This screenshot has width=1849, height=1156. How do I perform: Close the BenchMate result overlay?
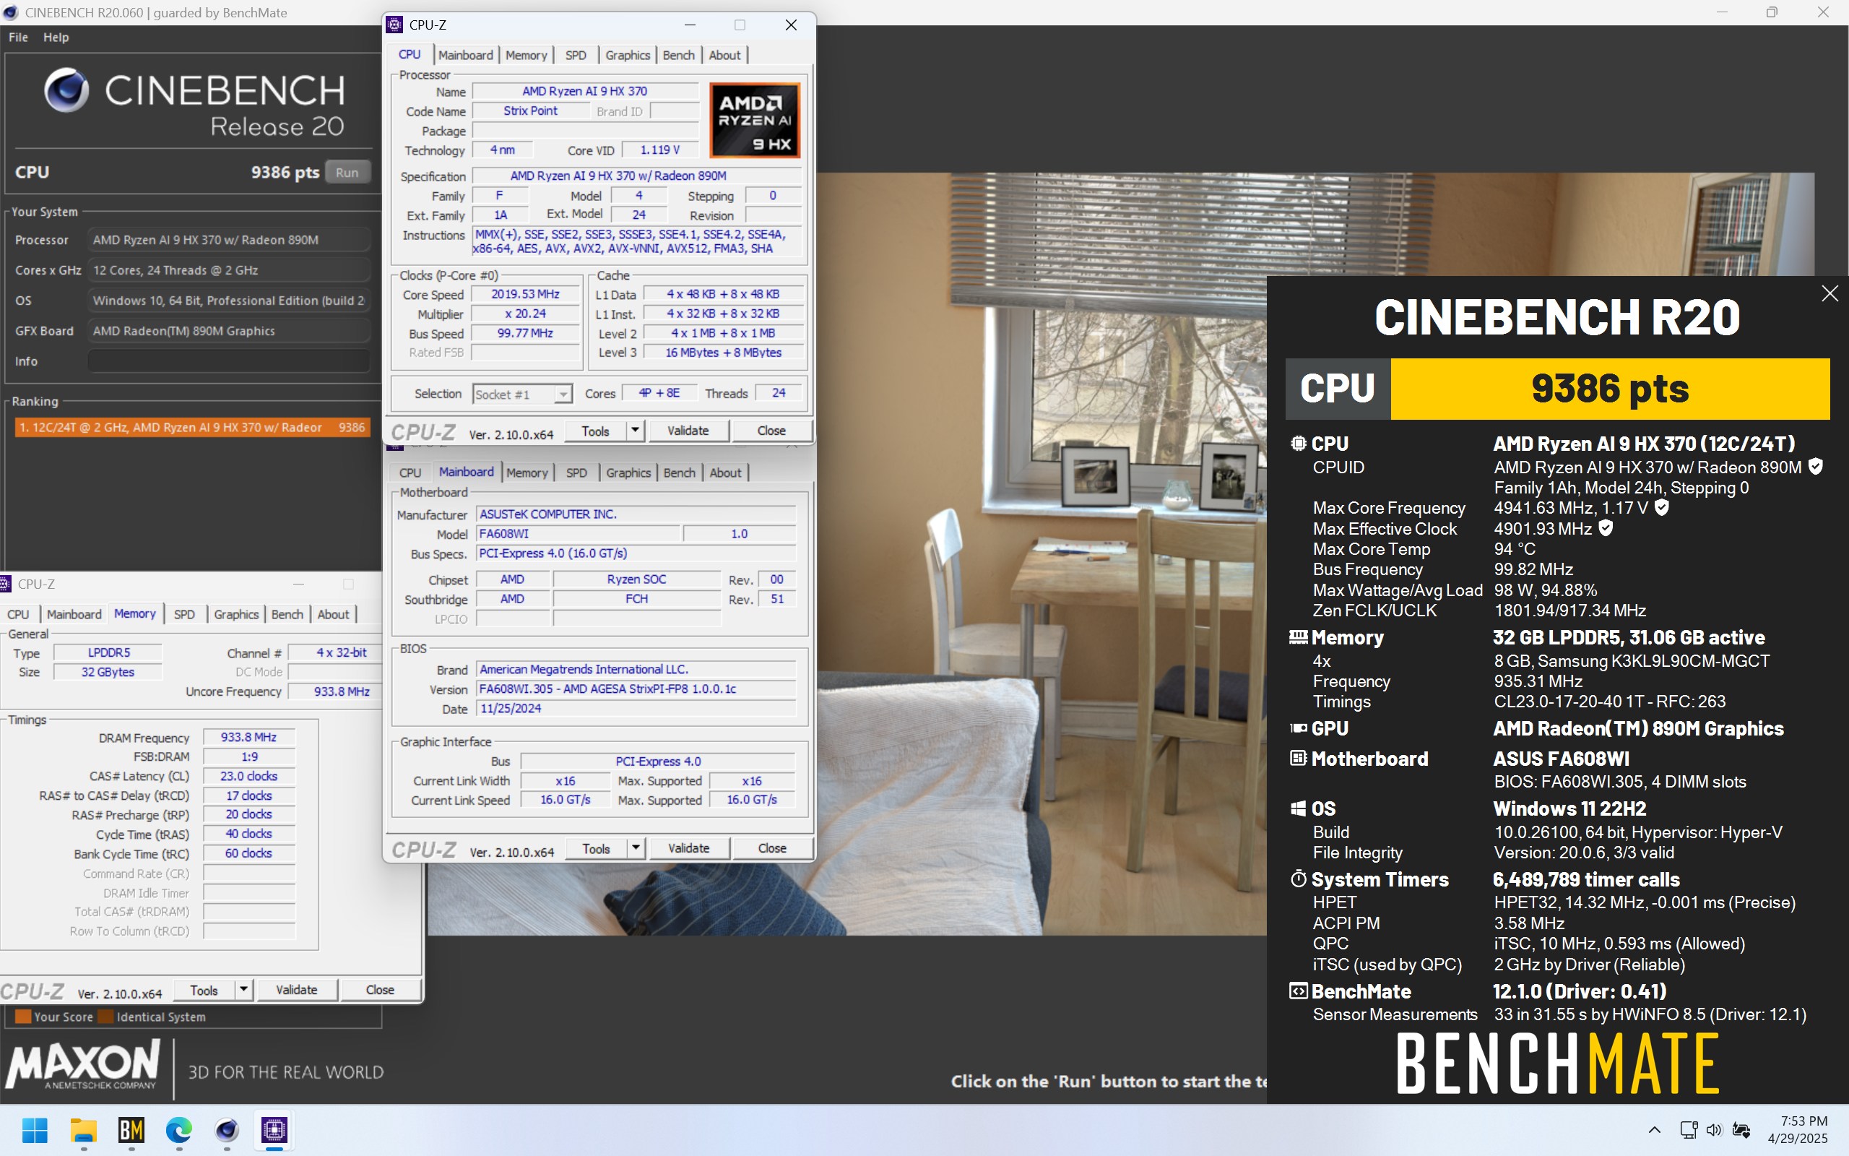coord(1829,293)
